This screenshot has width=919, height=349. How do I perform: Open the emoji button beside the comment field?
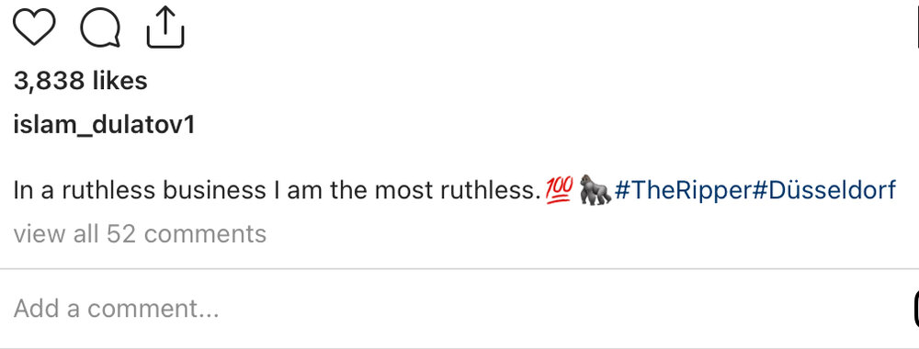point(916,309)
